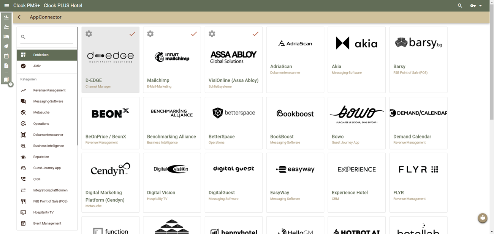
Task: Open Experience Hotel card
Action: click(357, 183)
